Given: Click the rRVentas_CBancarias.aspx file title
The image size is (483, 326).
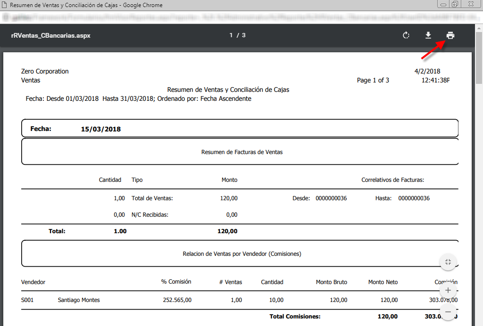Looking at the screenshot, I should coord(50,35).
